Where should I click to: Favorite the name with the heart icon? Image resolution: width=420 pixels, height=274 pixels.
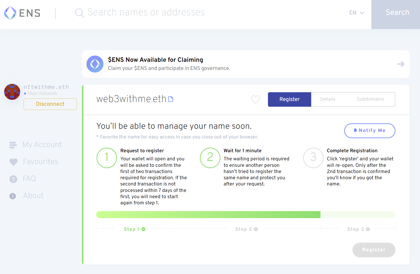click(255, 99)
